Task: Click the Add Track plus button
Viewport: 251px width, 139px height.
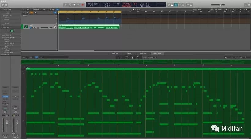Action: pos(24,13)
